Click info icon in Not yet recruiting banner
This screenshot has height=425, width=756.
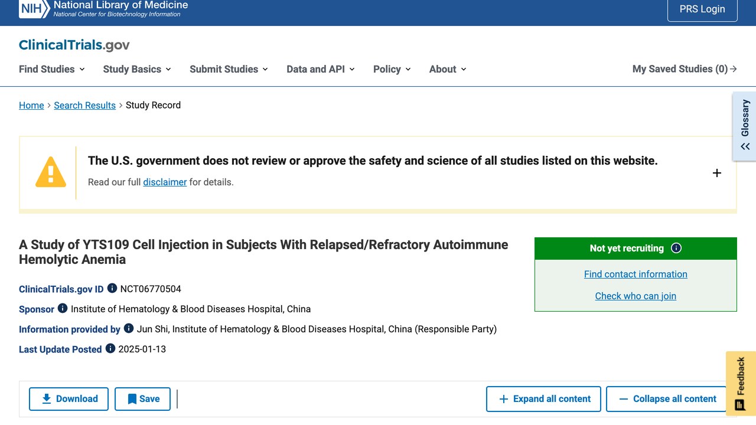676,248
